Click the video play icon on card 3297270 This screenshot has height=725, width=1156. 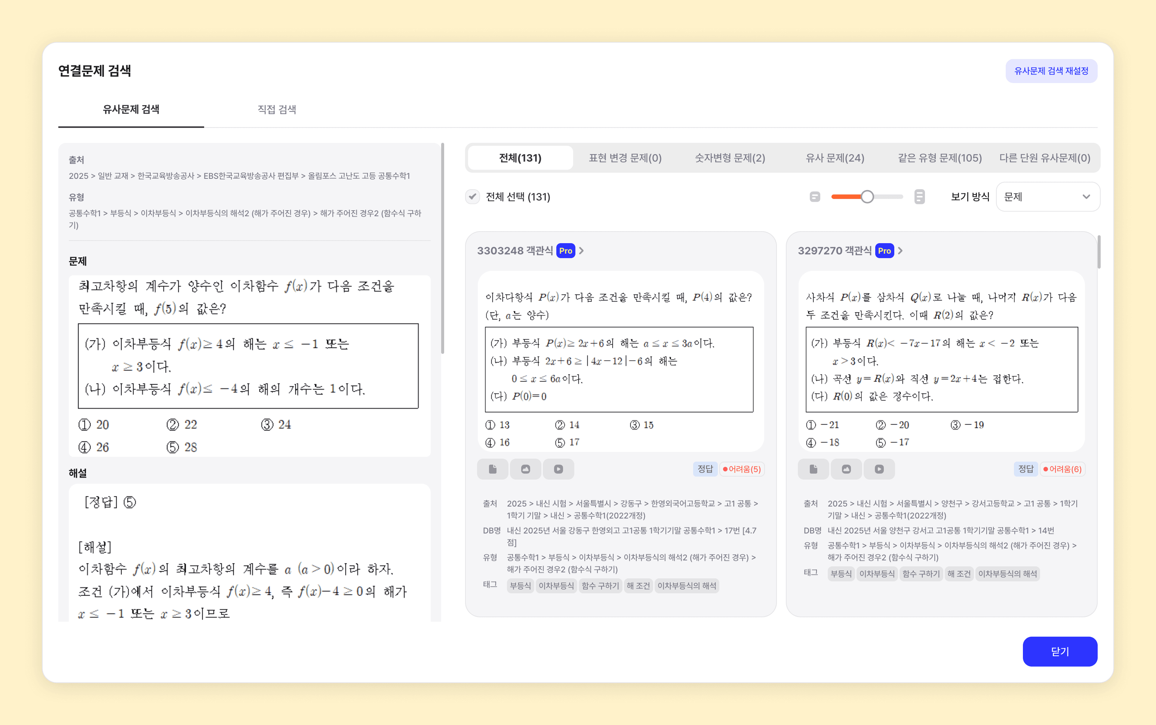880,469
